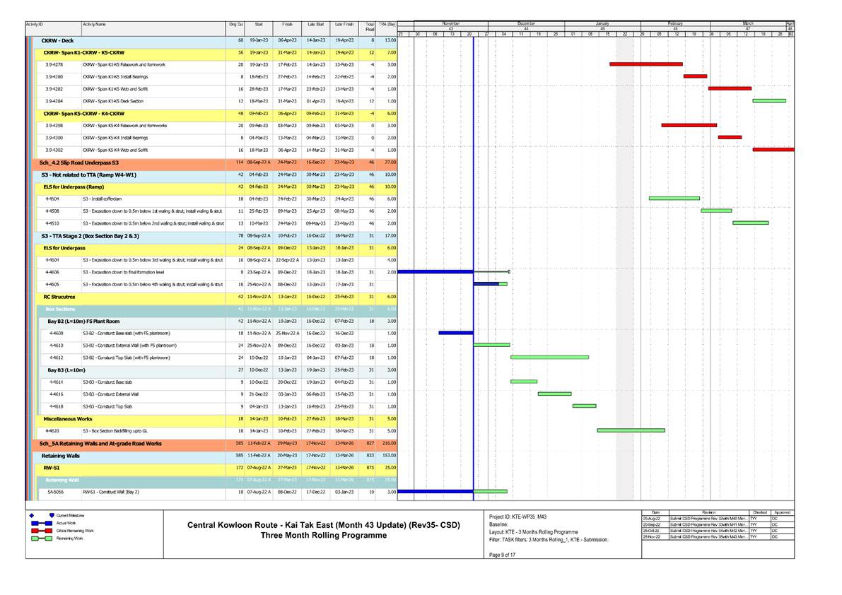
Task: Click the Orig Dur column header
Action: (236, 25)
